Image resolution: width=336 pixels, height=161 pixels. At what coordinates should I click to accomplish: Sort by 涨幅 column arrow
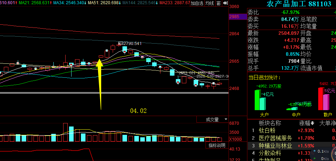point(313,123)
